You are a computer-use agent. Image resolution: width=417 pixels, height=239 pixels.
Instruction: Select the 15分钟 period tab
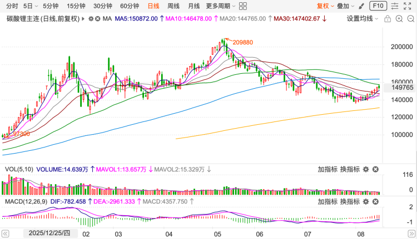[x=76, y=6]
